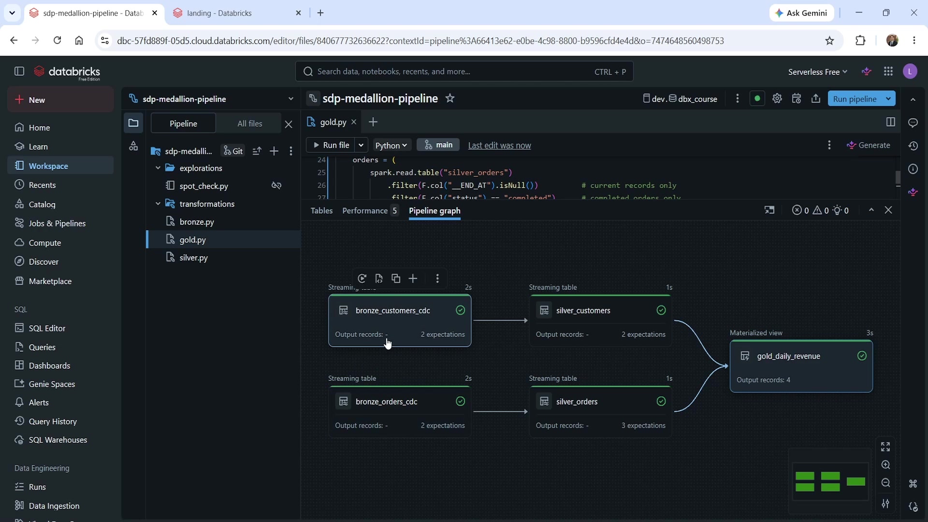
Task: Open sort options in file browser
Action: click(257, 151)
